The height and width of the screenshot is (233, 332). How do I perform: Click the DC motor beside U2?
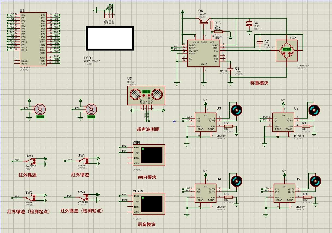coord(314,110)
